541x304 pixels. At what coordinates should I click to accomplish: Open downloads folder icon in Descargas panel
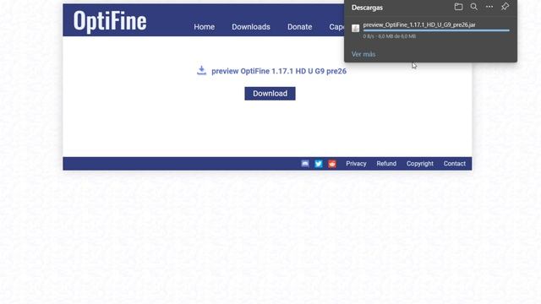coord(458,7)
